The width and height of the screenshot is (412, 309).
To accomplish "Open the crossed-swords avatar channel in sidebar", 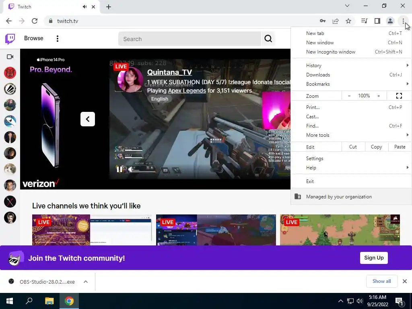I will pos(10,202).
